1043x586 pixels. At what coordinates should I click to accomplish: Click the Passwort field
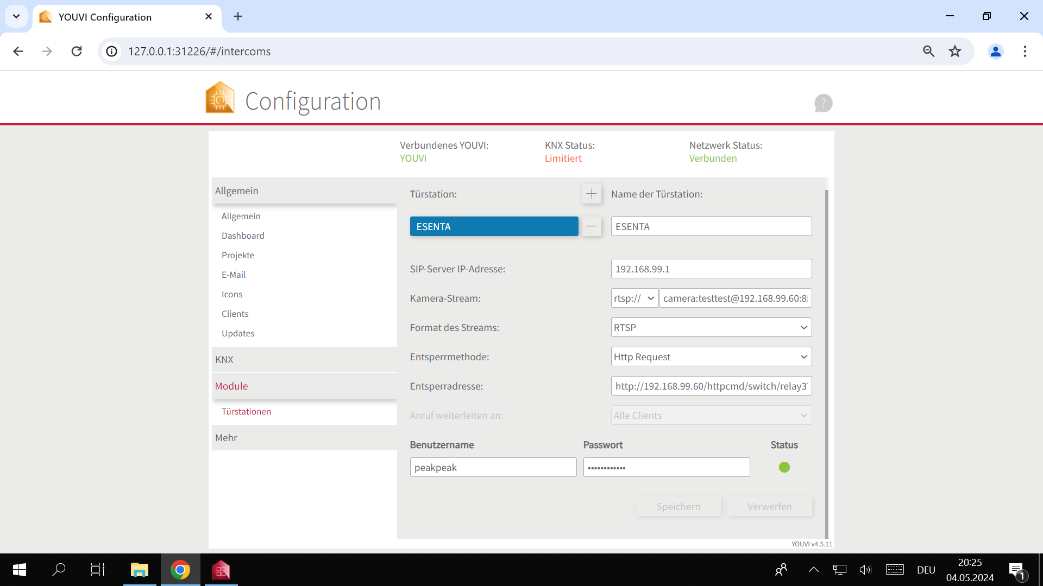(x=667, y=467)
